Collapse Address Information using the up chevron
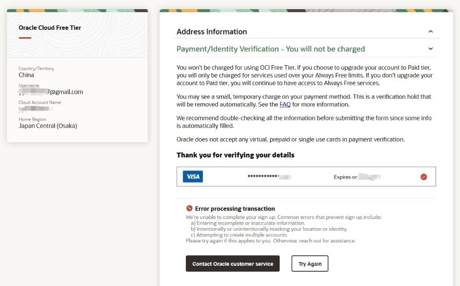The image size is (460, 286). [431, 32]
